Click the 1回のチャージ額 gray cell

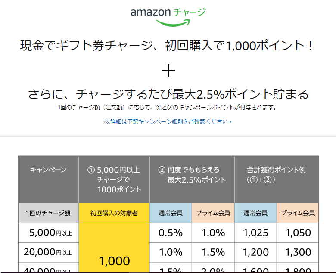tap(48, 213)
